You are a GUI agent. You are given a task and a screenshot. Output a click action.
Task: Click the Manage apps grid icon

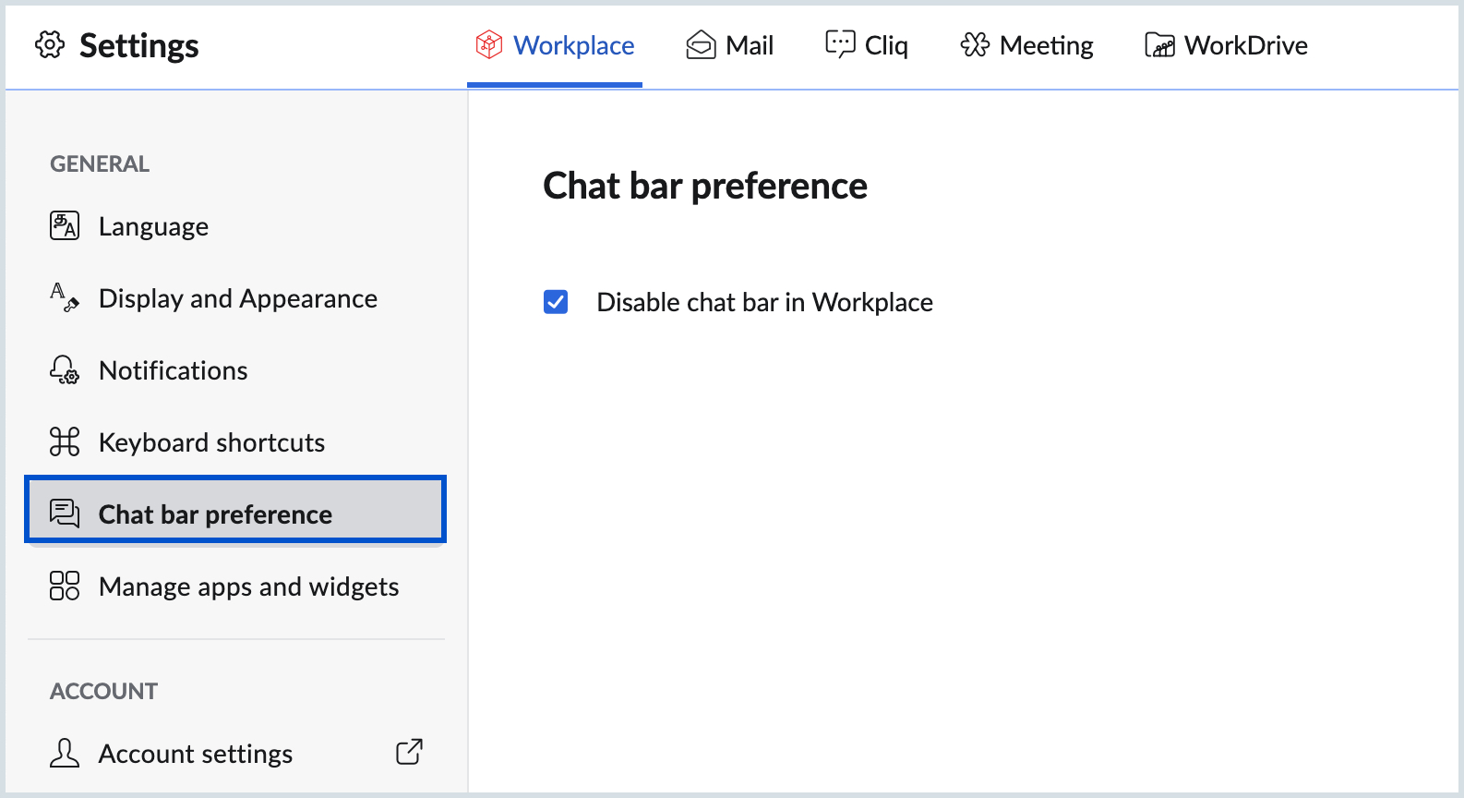click(x=65, y=586)
